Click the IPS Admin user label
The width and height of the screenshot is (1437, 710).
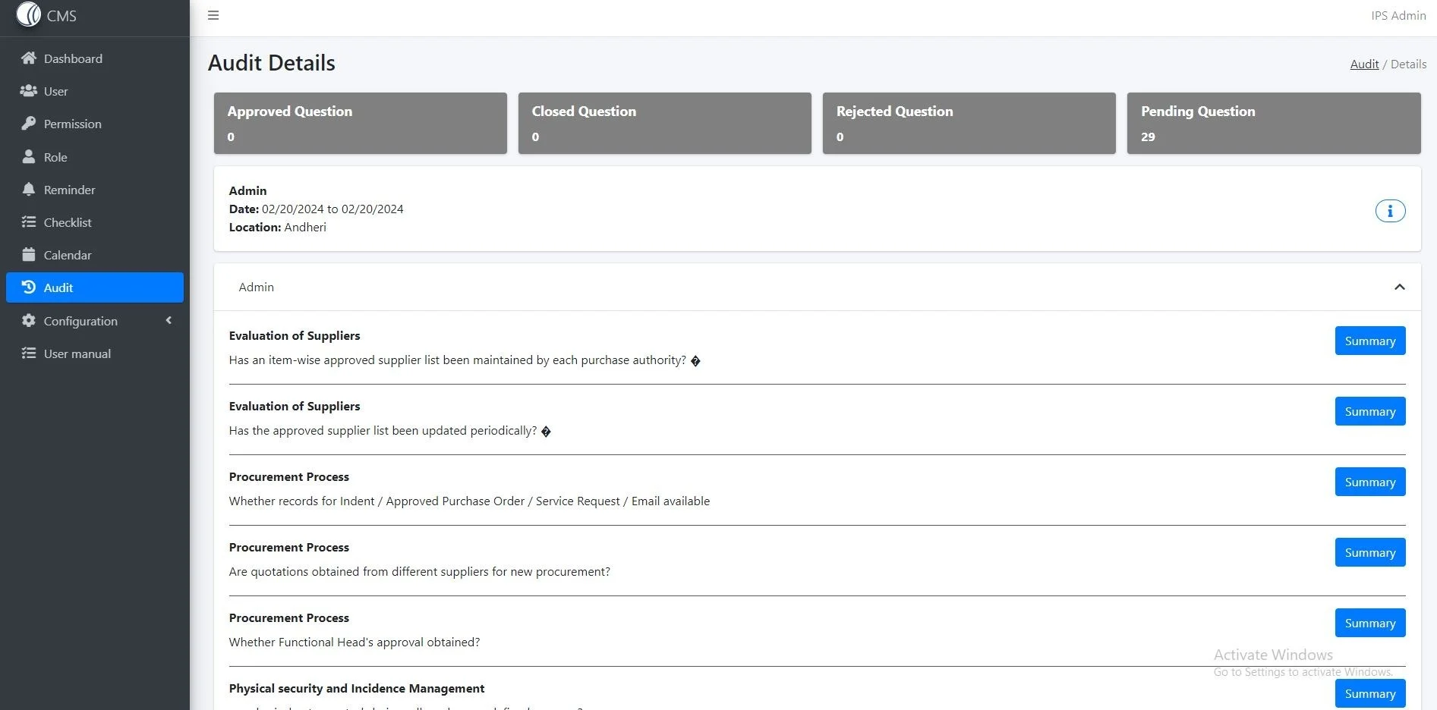[1398, 15]
